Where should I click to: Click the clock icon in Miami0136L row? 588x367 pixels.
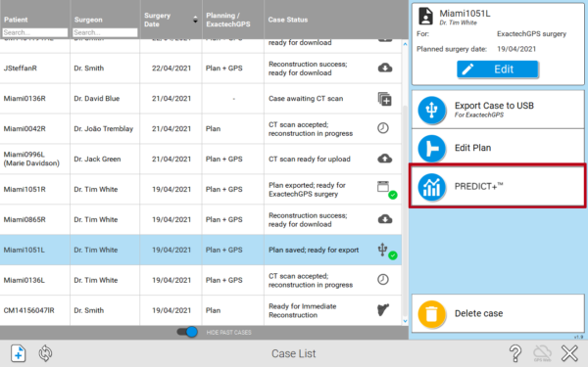click(x=383, y=279)
